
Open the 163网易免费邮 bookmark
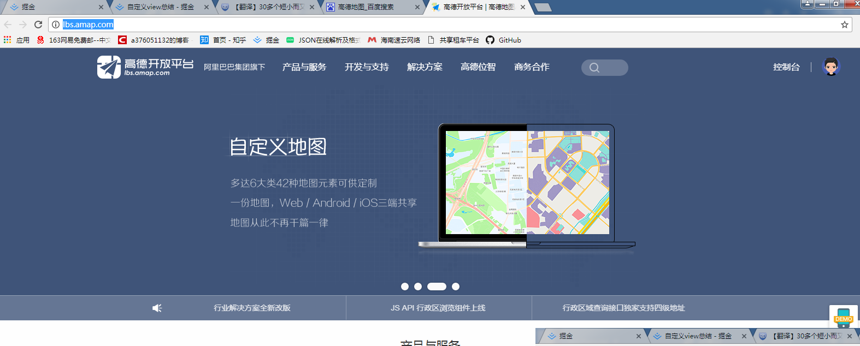(x=74, y=40)
